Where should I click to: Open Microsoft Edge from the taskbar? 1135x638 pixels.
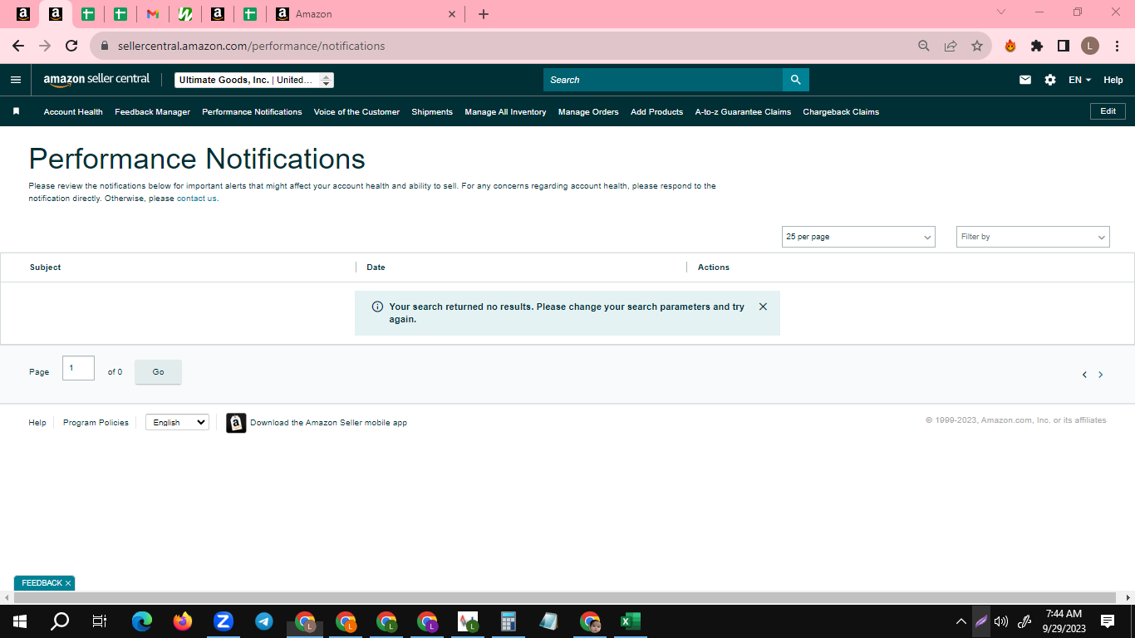(x=142, y=621)
